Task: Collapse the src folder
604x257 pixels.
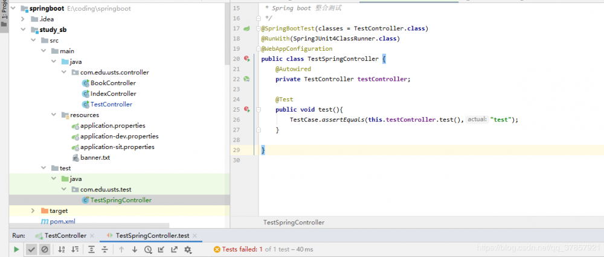Action: tap(33, 40)
